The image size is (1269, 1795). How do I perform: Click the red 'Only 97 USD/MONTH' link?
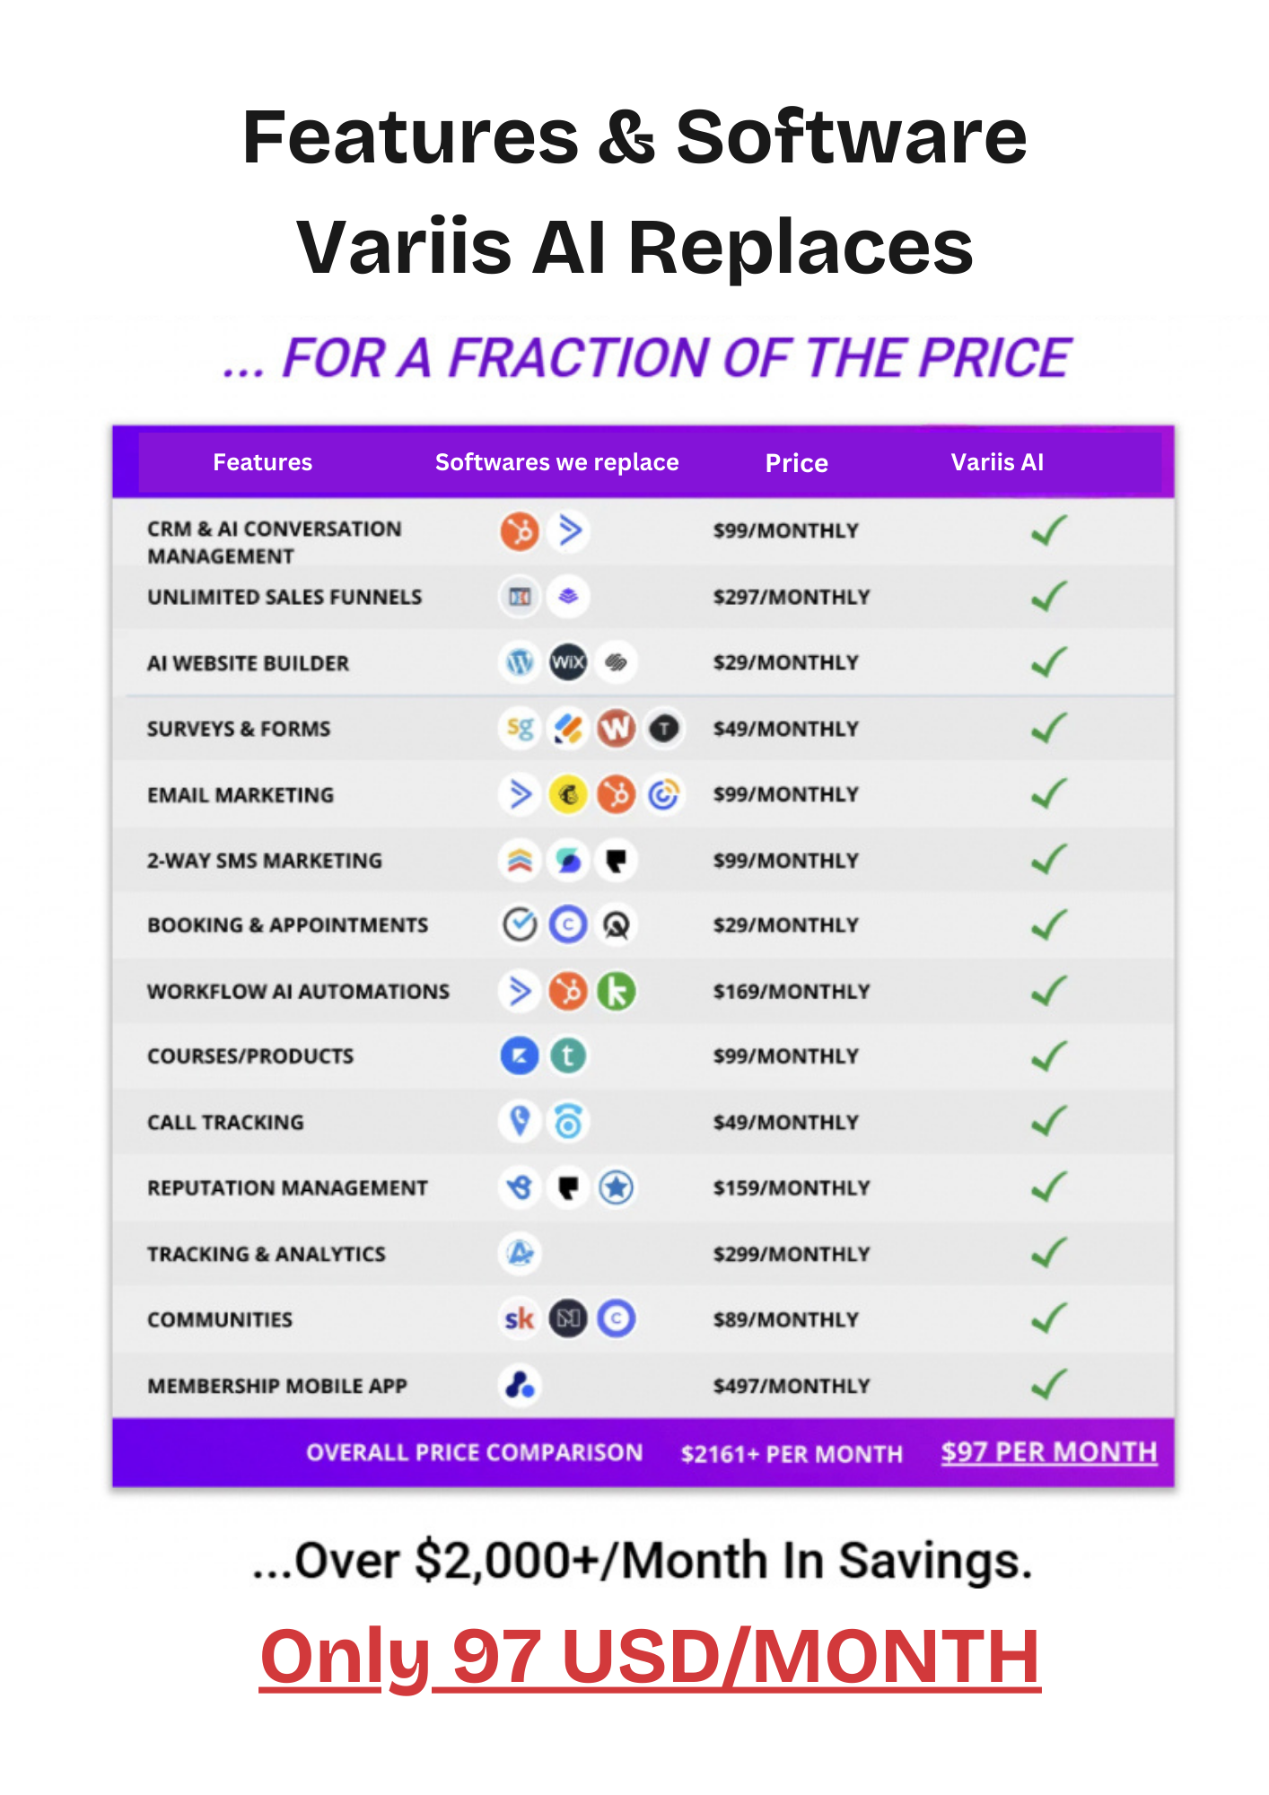click(650, 1657)
